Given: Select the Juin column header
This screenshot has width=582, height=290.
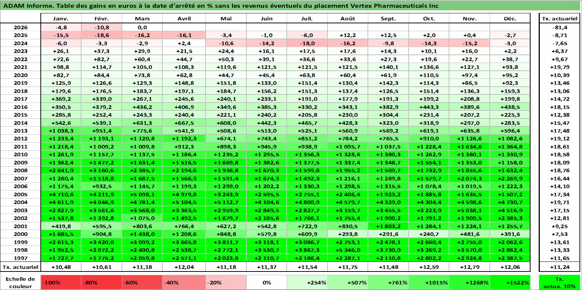Looking at the screenshot, I should tap(267, 19).
